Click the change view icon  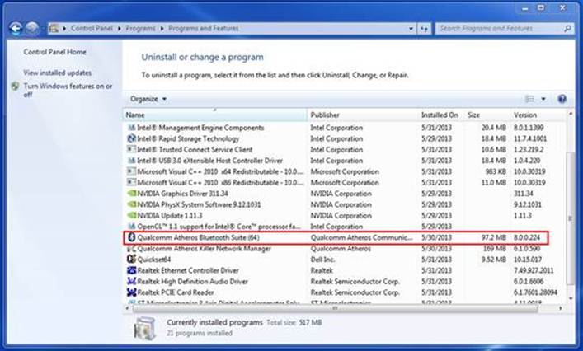tap(529, 99)
